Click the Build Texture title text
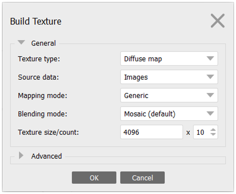Viewport: 236px width, 194px height. coord(36,21)
